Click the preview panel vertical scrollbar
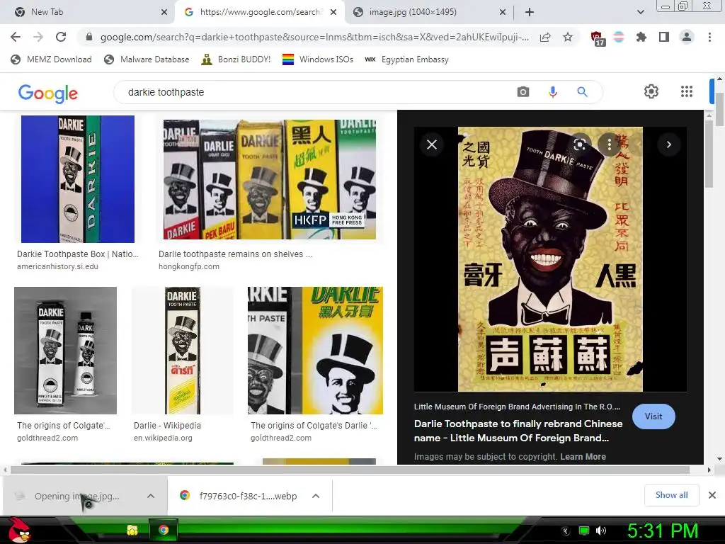The height and width of the screenshot is (544, 725). pos(709,153)
